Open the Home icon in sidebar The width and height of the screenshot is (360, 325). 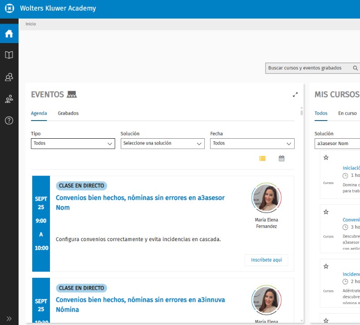(x=9, y=34)
